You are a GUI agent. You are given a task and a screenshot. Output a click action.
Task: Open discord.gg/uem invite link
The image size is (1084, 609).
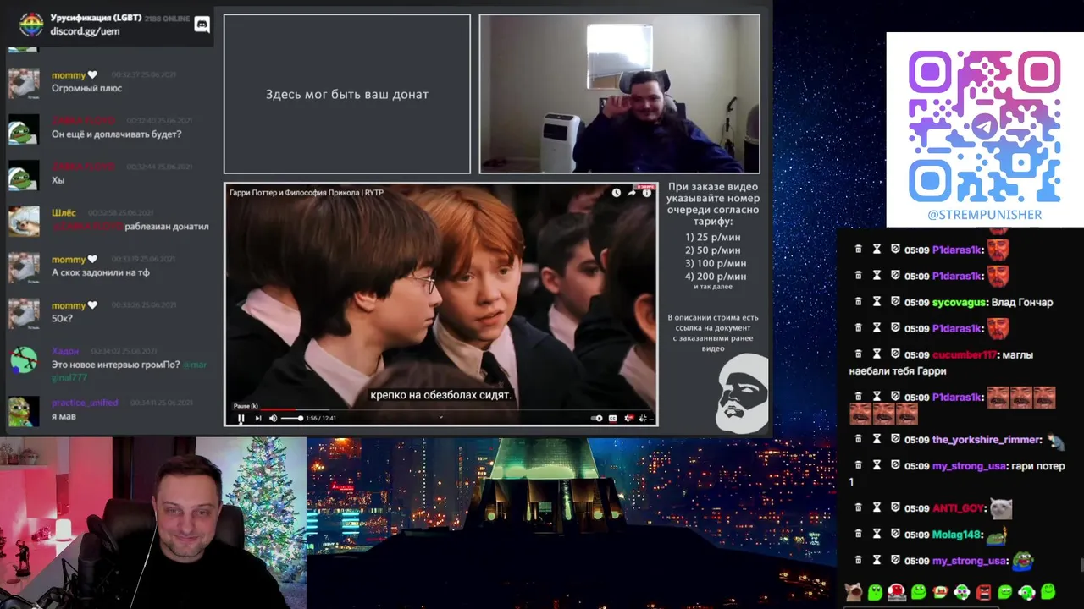tap(85, 31)
